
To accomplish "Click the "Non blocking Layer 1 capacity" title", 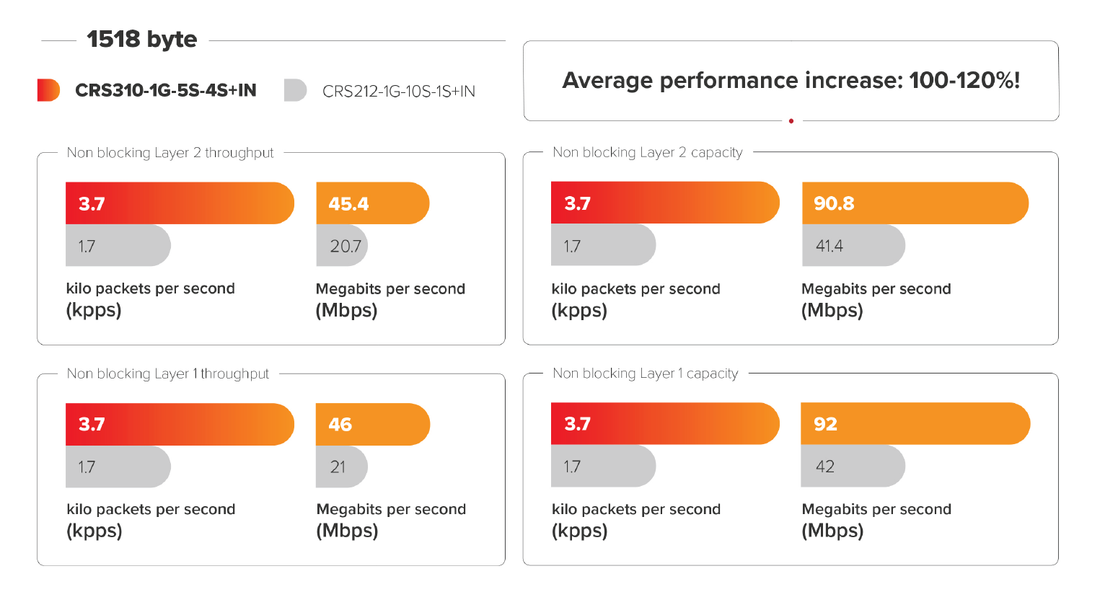I will [645, 373].
